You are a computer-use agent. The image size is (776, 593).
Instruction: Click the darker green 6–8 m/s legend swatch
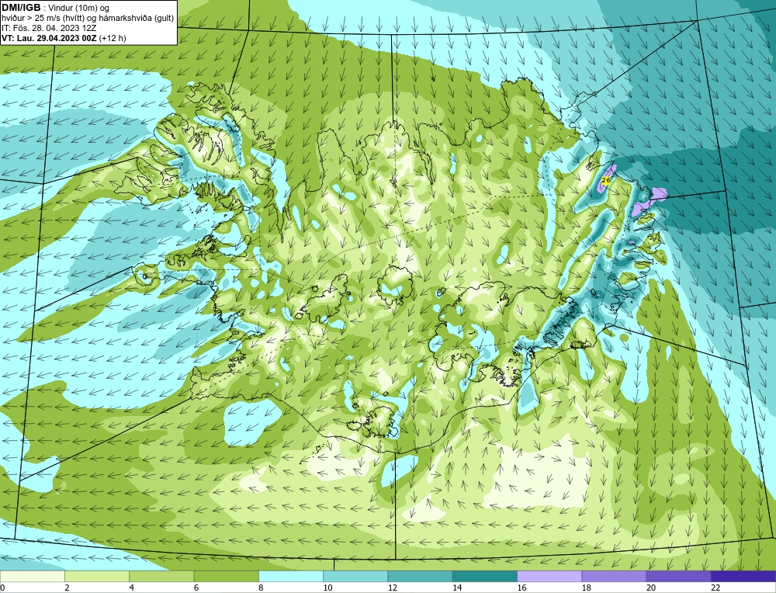226,576
